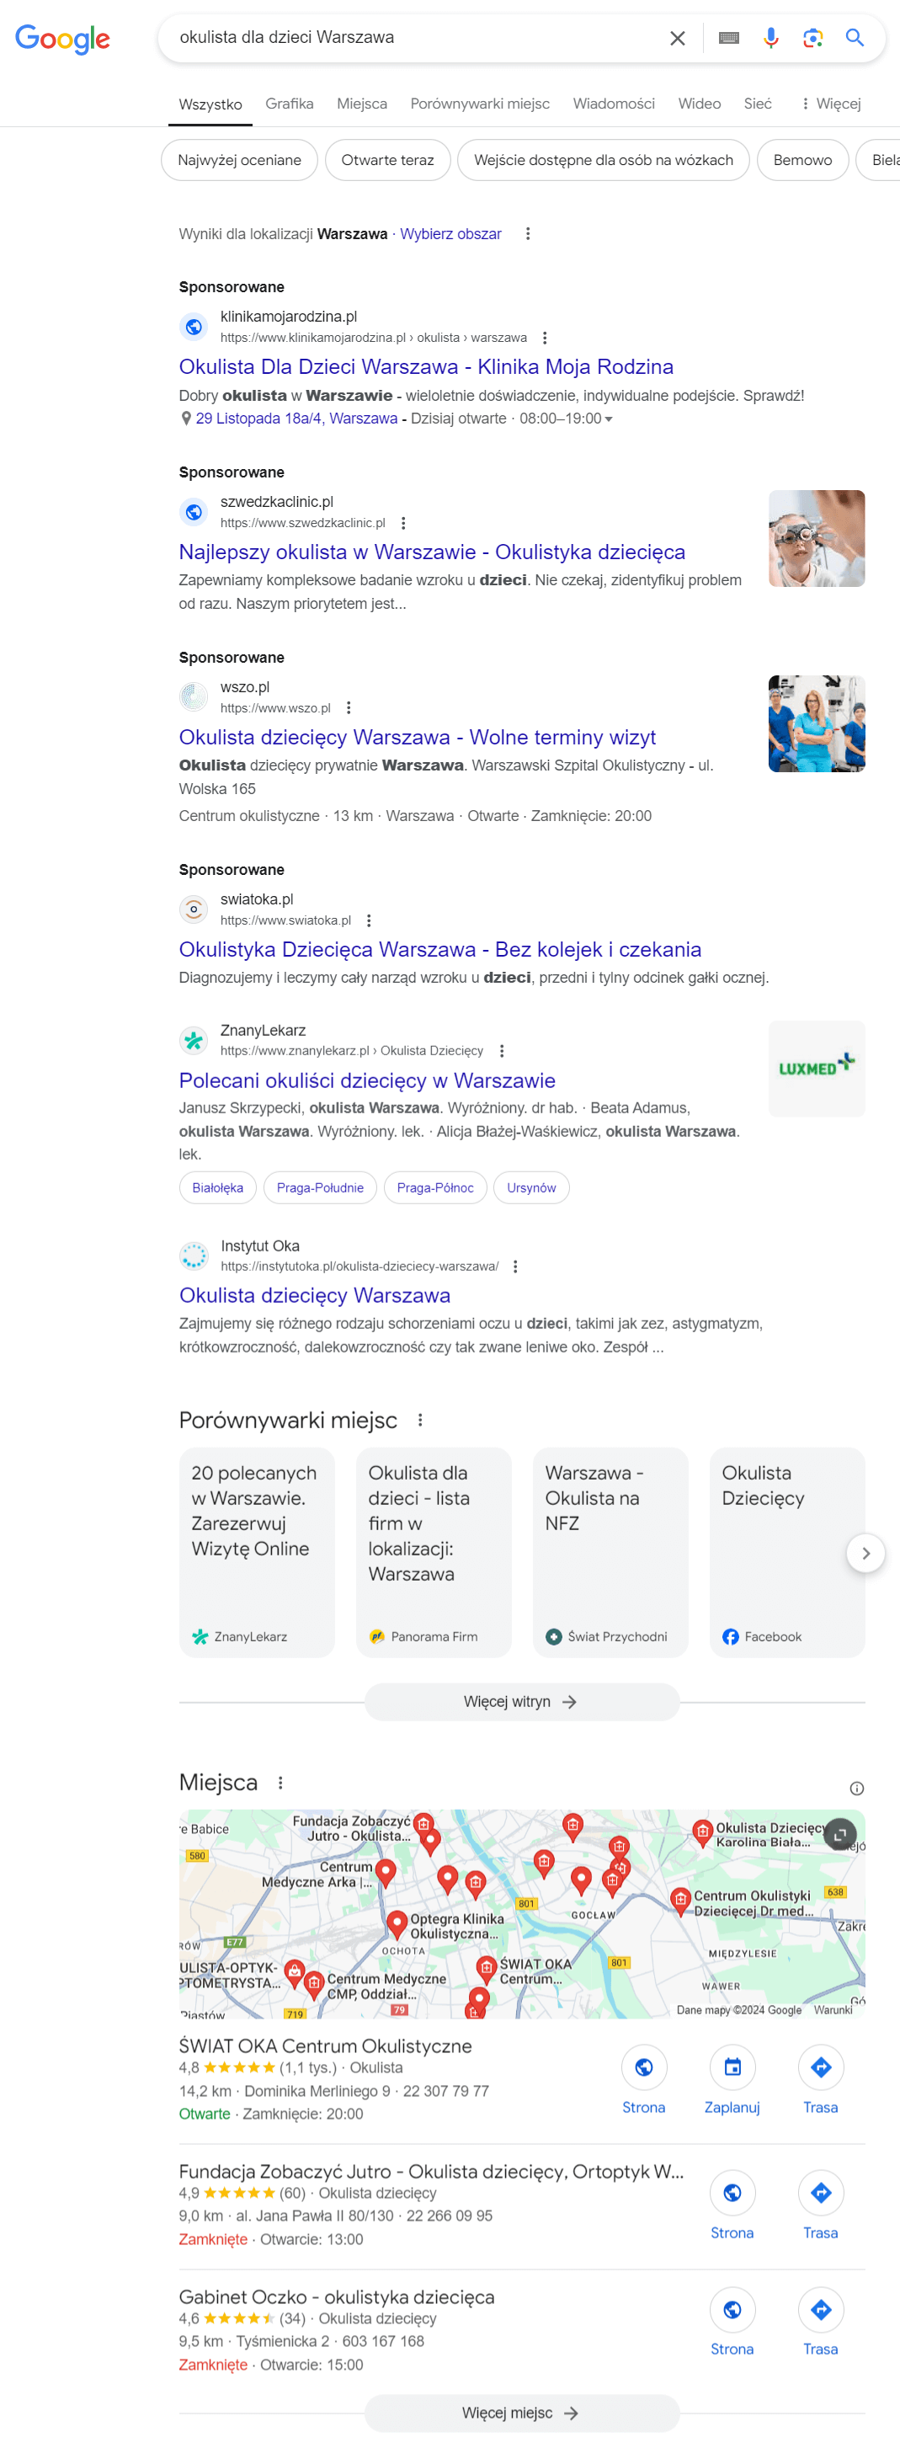Image resolution: width=900 pixels, height=2448 pixels.
Task: Open info icon beside Miejsca heading
Action: (x=856, y=1789)
